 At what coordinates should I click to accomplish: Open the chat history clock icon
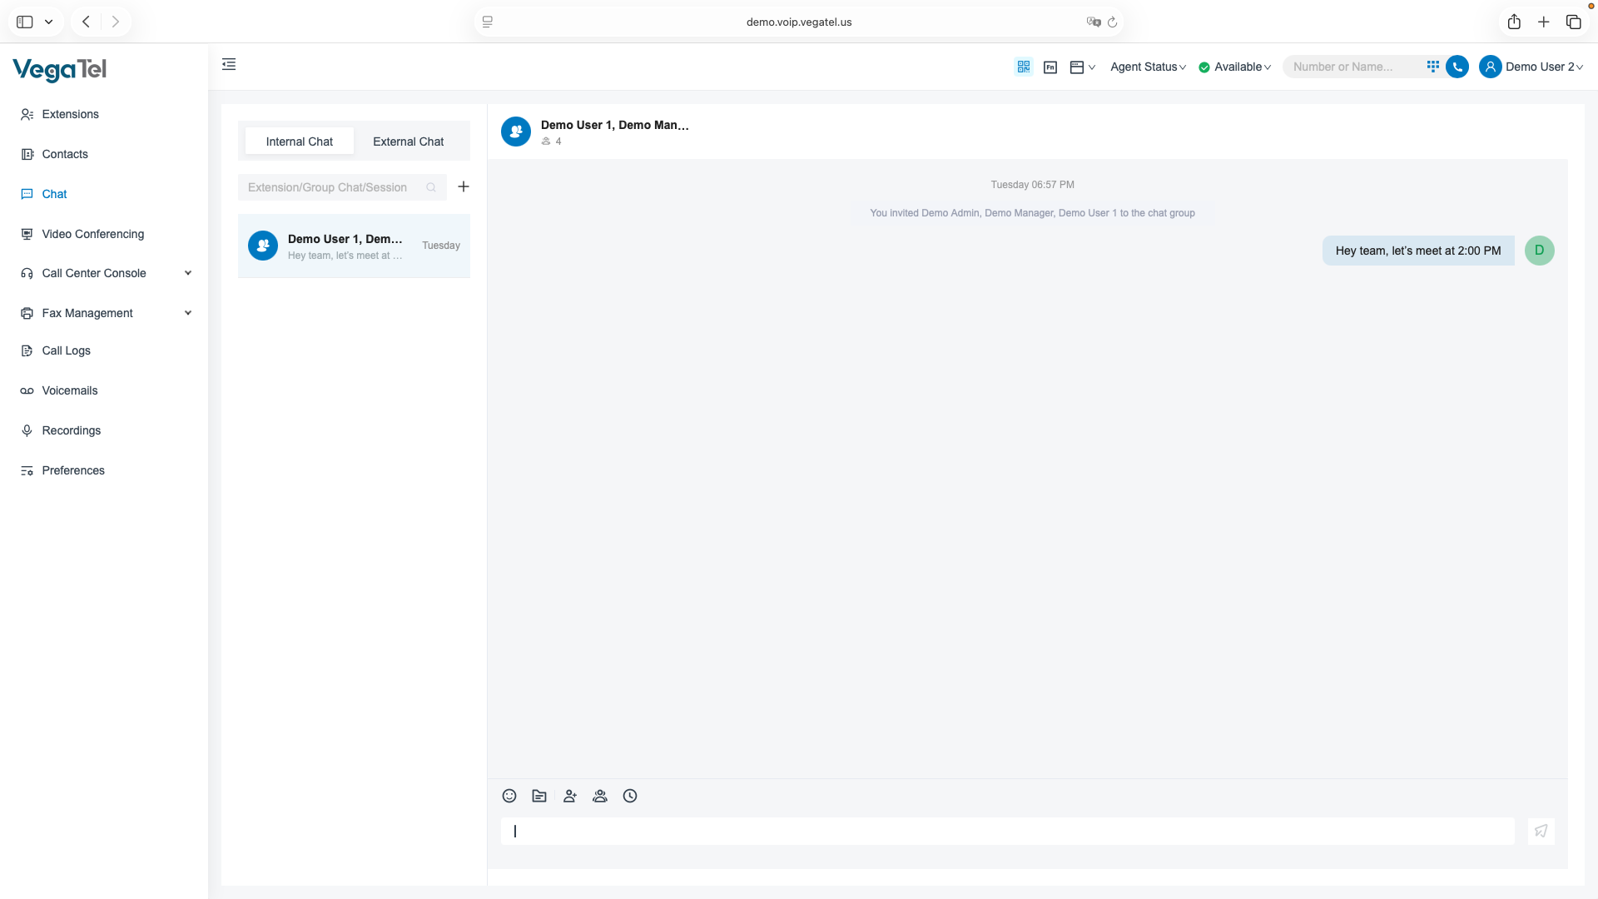[630, 796]
